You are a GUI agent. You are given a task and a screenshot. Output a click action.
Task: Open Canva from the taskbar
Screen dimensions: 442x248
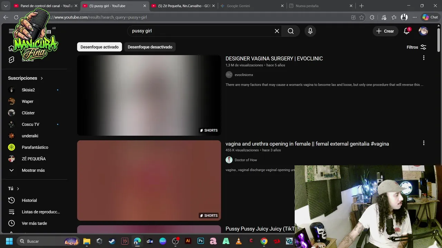[163, 241]
